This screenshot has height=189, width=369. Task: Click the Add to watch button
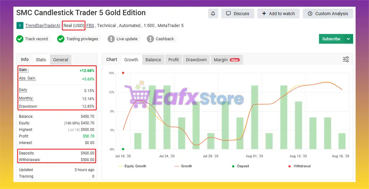278,14
